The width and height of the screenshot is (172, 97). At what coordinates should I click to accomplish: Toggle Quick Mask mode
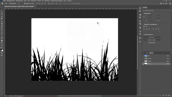(x=2, y=53)
